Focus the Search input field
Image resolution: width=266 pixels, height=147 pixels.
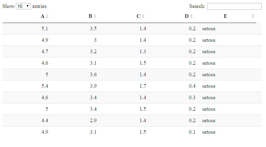point(234,6)
